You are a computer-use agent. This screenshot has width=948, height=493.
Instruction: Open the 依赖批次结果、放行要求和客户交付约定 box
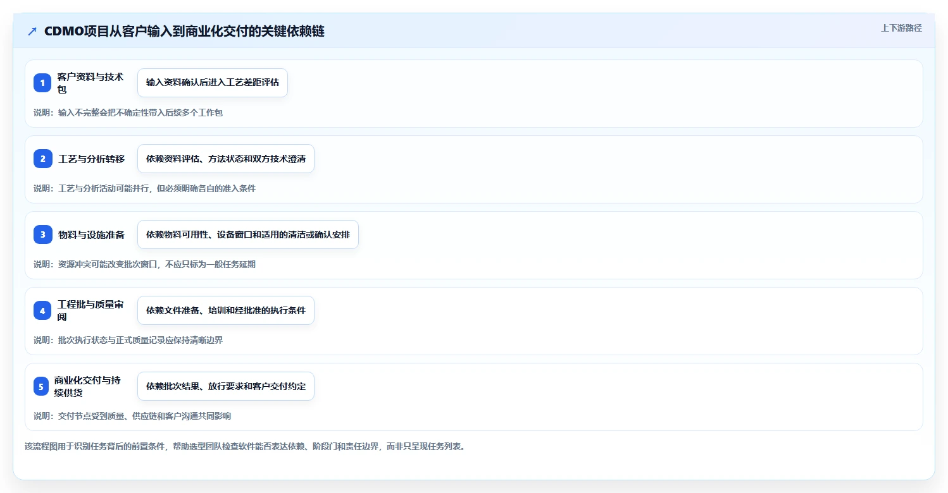point(226,386)
